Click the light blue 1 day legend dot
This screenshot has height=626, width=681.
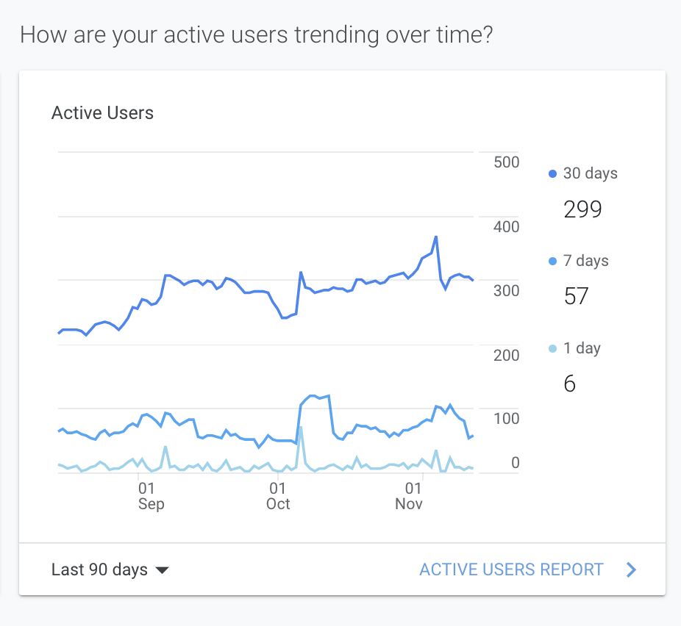[x=553, y=348]
